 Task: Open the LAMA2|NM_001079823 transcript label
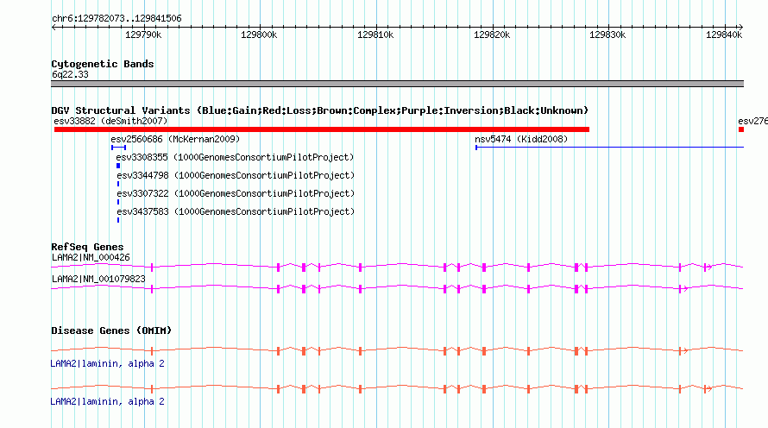click(x=98, y=279)
